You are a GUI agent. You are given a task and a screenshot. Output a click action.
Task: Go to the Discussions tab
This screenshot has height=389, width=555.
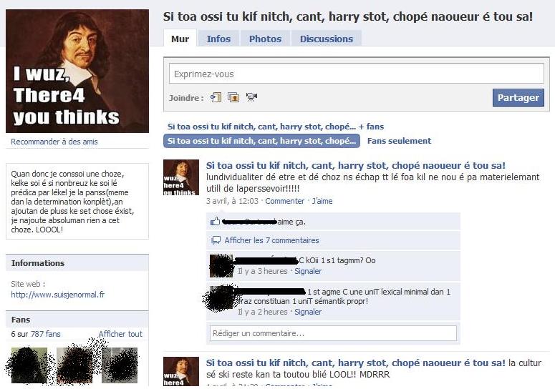click(327, 39)
